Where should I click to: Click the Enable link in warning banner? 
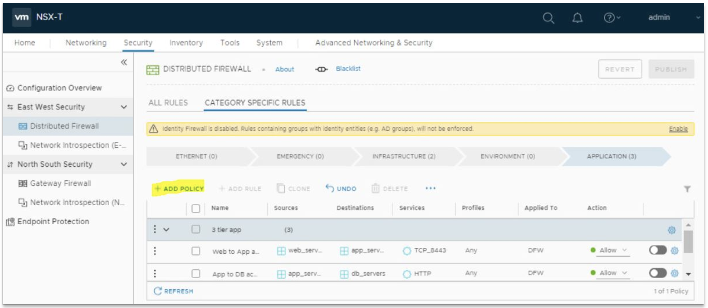click(x=678, y=129)
